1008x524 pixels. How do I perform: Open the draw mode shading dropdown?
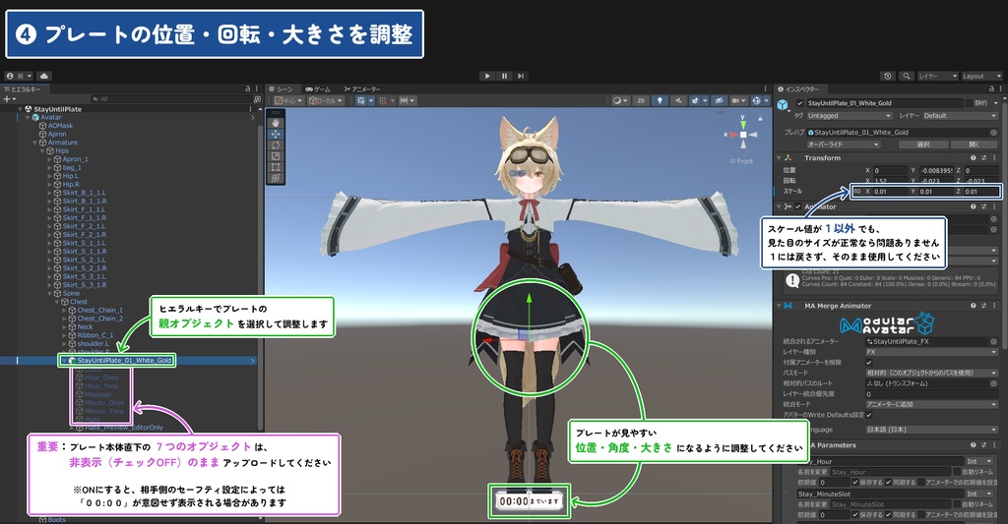pos(620,100)
